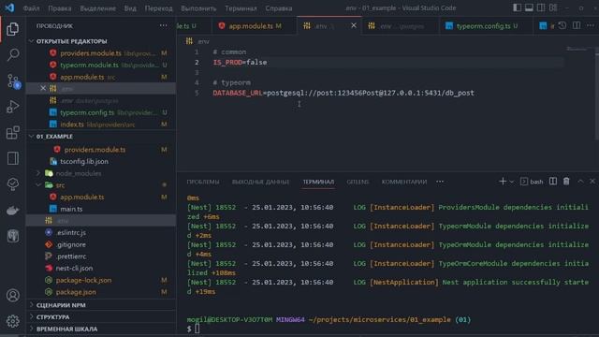Expand the Структура section
The width and height of the screenshot is (599, 337).
click(101, 316)
